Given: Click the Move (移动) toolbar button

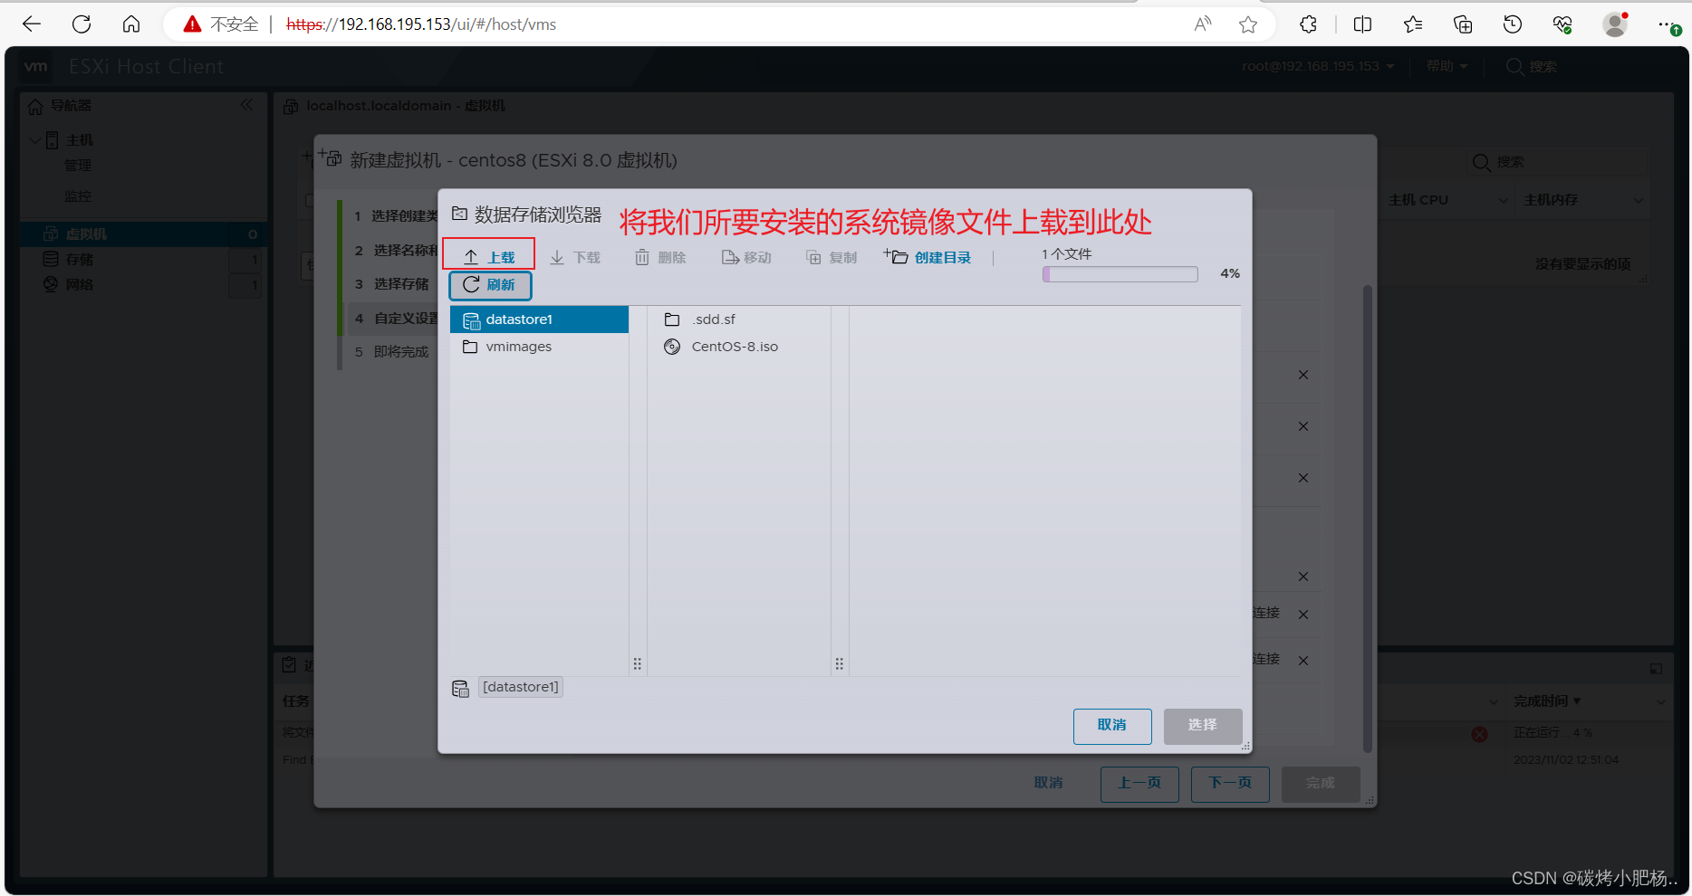Looking at the screenshot, I should click(746, 257).
